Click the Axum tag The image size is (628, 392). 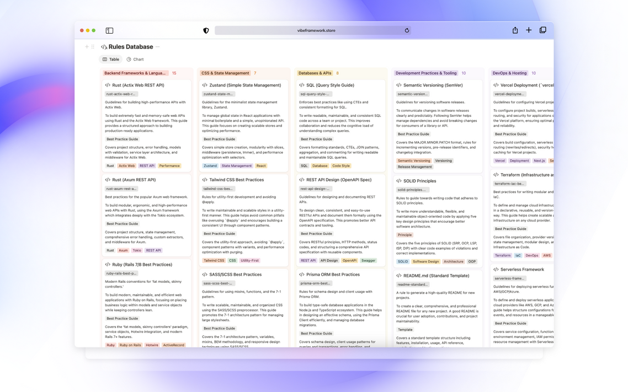[123, 251]
